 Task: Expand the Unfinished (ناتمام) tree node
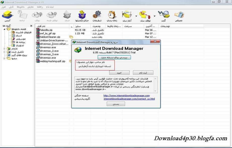[5, 49]
